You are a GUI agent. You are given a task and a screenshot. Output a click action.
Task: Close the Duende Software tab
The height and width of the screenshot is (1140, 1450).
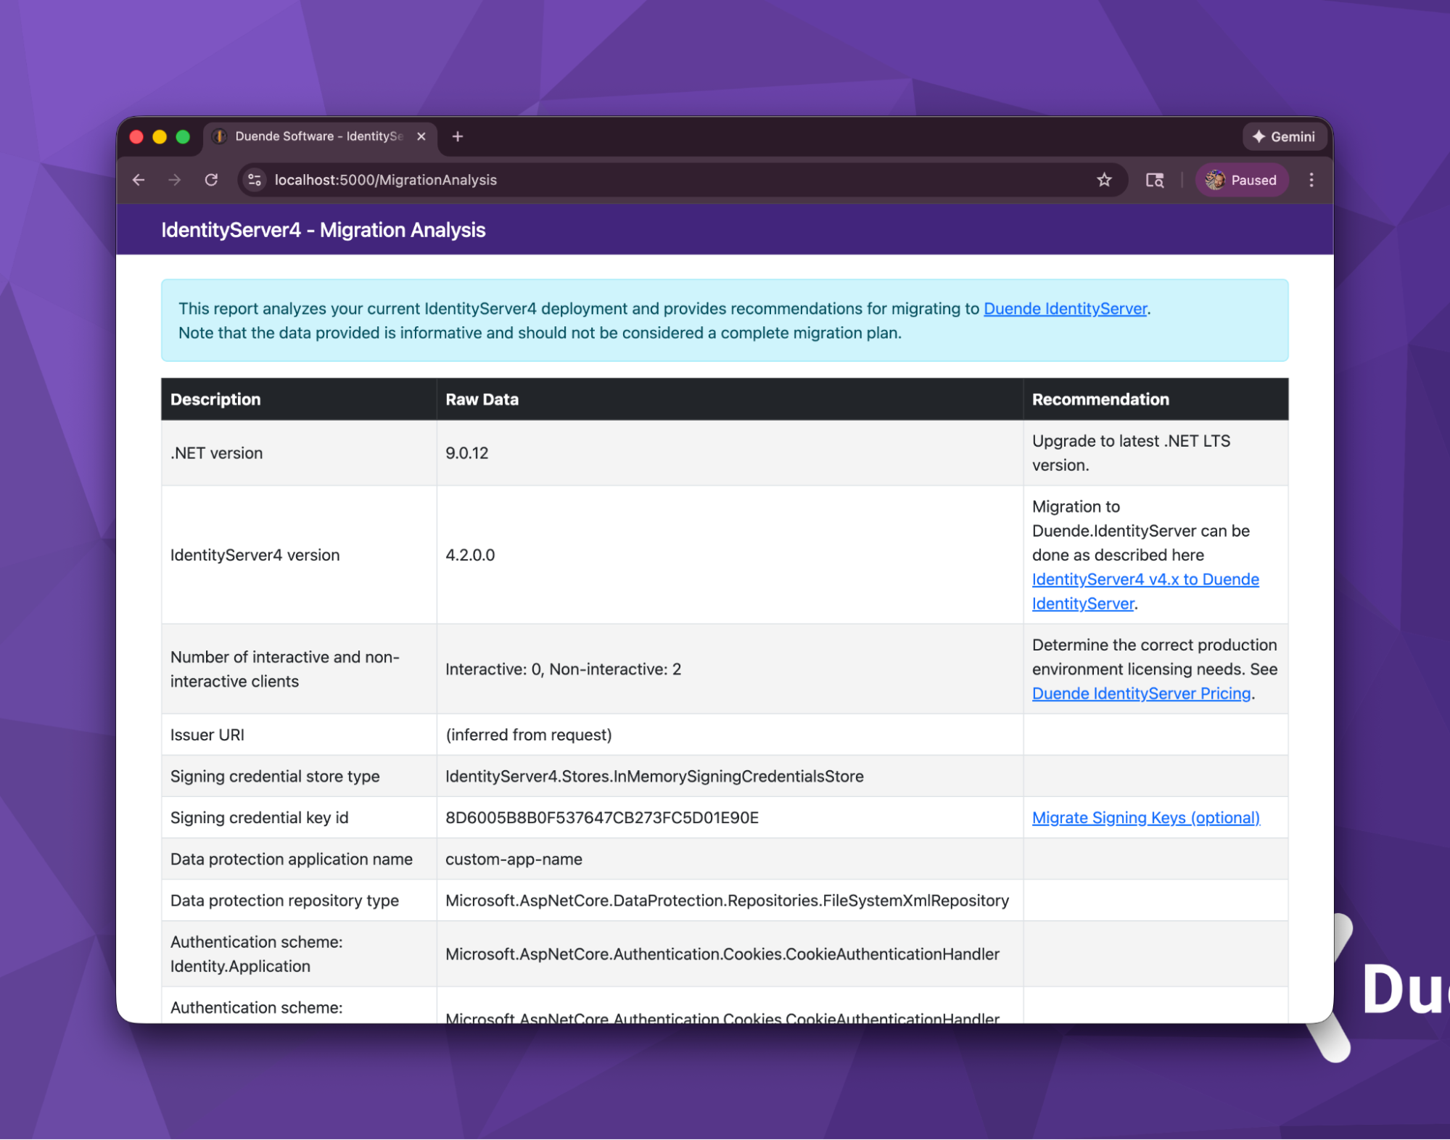[x=421, y=136]
